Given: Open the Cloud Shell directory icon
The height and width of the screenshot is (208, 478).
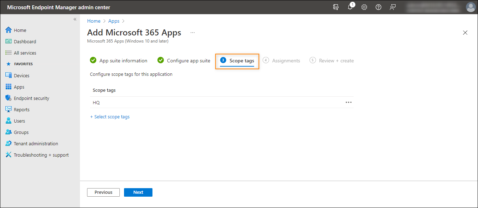Looking at the screenshot, I should pyautogui.click(x=336, y=7).
